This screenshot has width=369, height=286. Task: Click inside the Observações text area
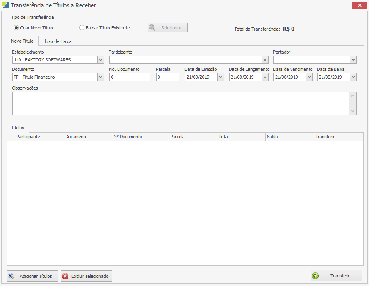pos(180,103)
